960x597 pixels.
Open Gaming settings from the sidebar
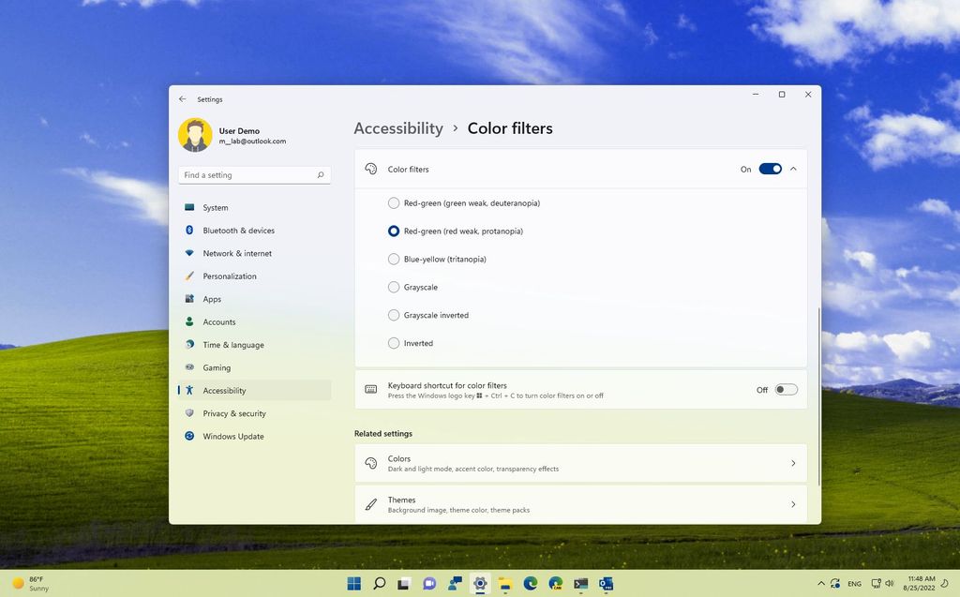click(x=217, y=367)
